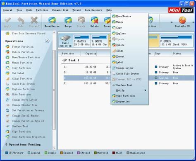This screenshot has height=161, width=196.
Task: Expand the Modify submenu in context menu
Action: 129,90
